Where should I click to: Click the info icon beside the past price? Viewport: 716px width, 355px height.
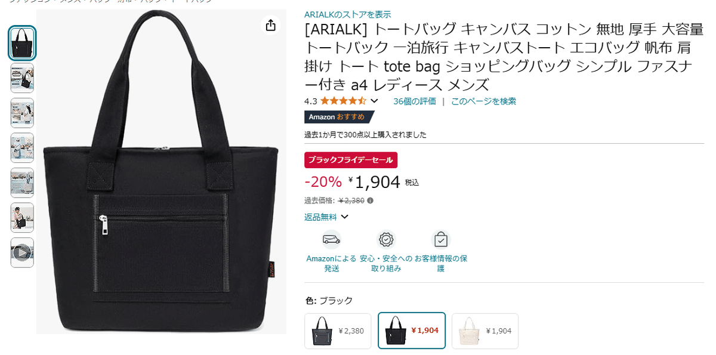(x=370, y=200)
